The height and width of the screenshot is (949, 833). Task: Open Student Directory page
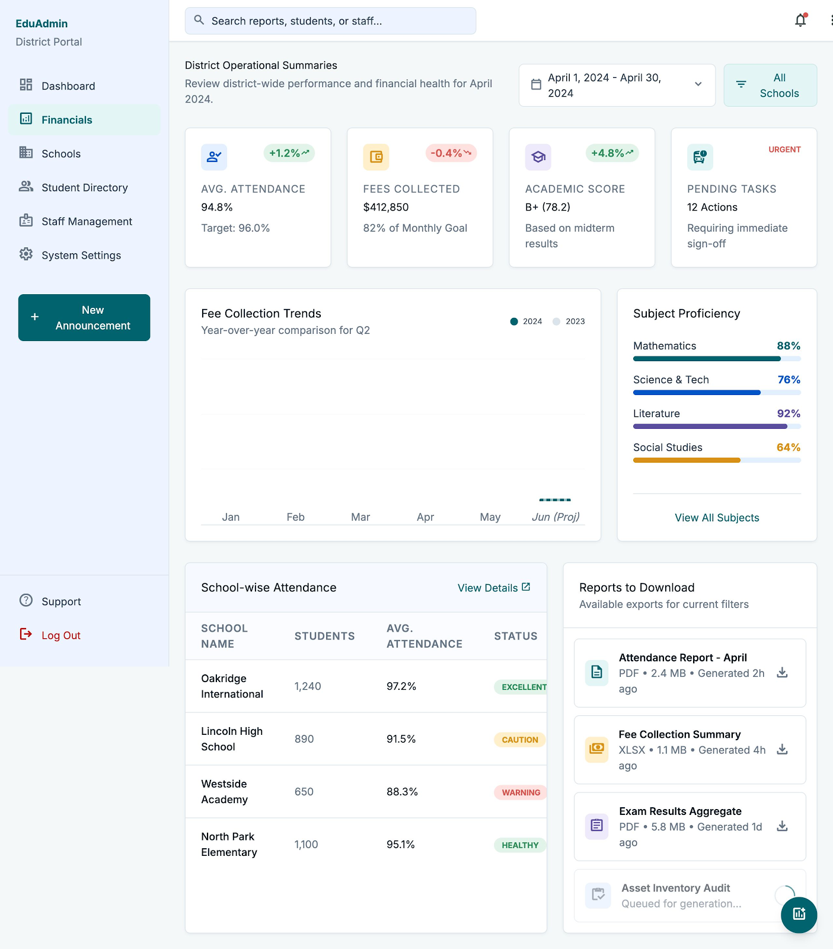point(84,187)
